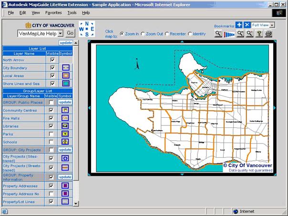This screenshot has height=216, width=288.
Task: Click the help question mark icon
Action: 259,34
